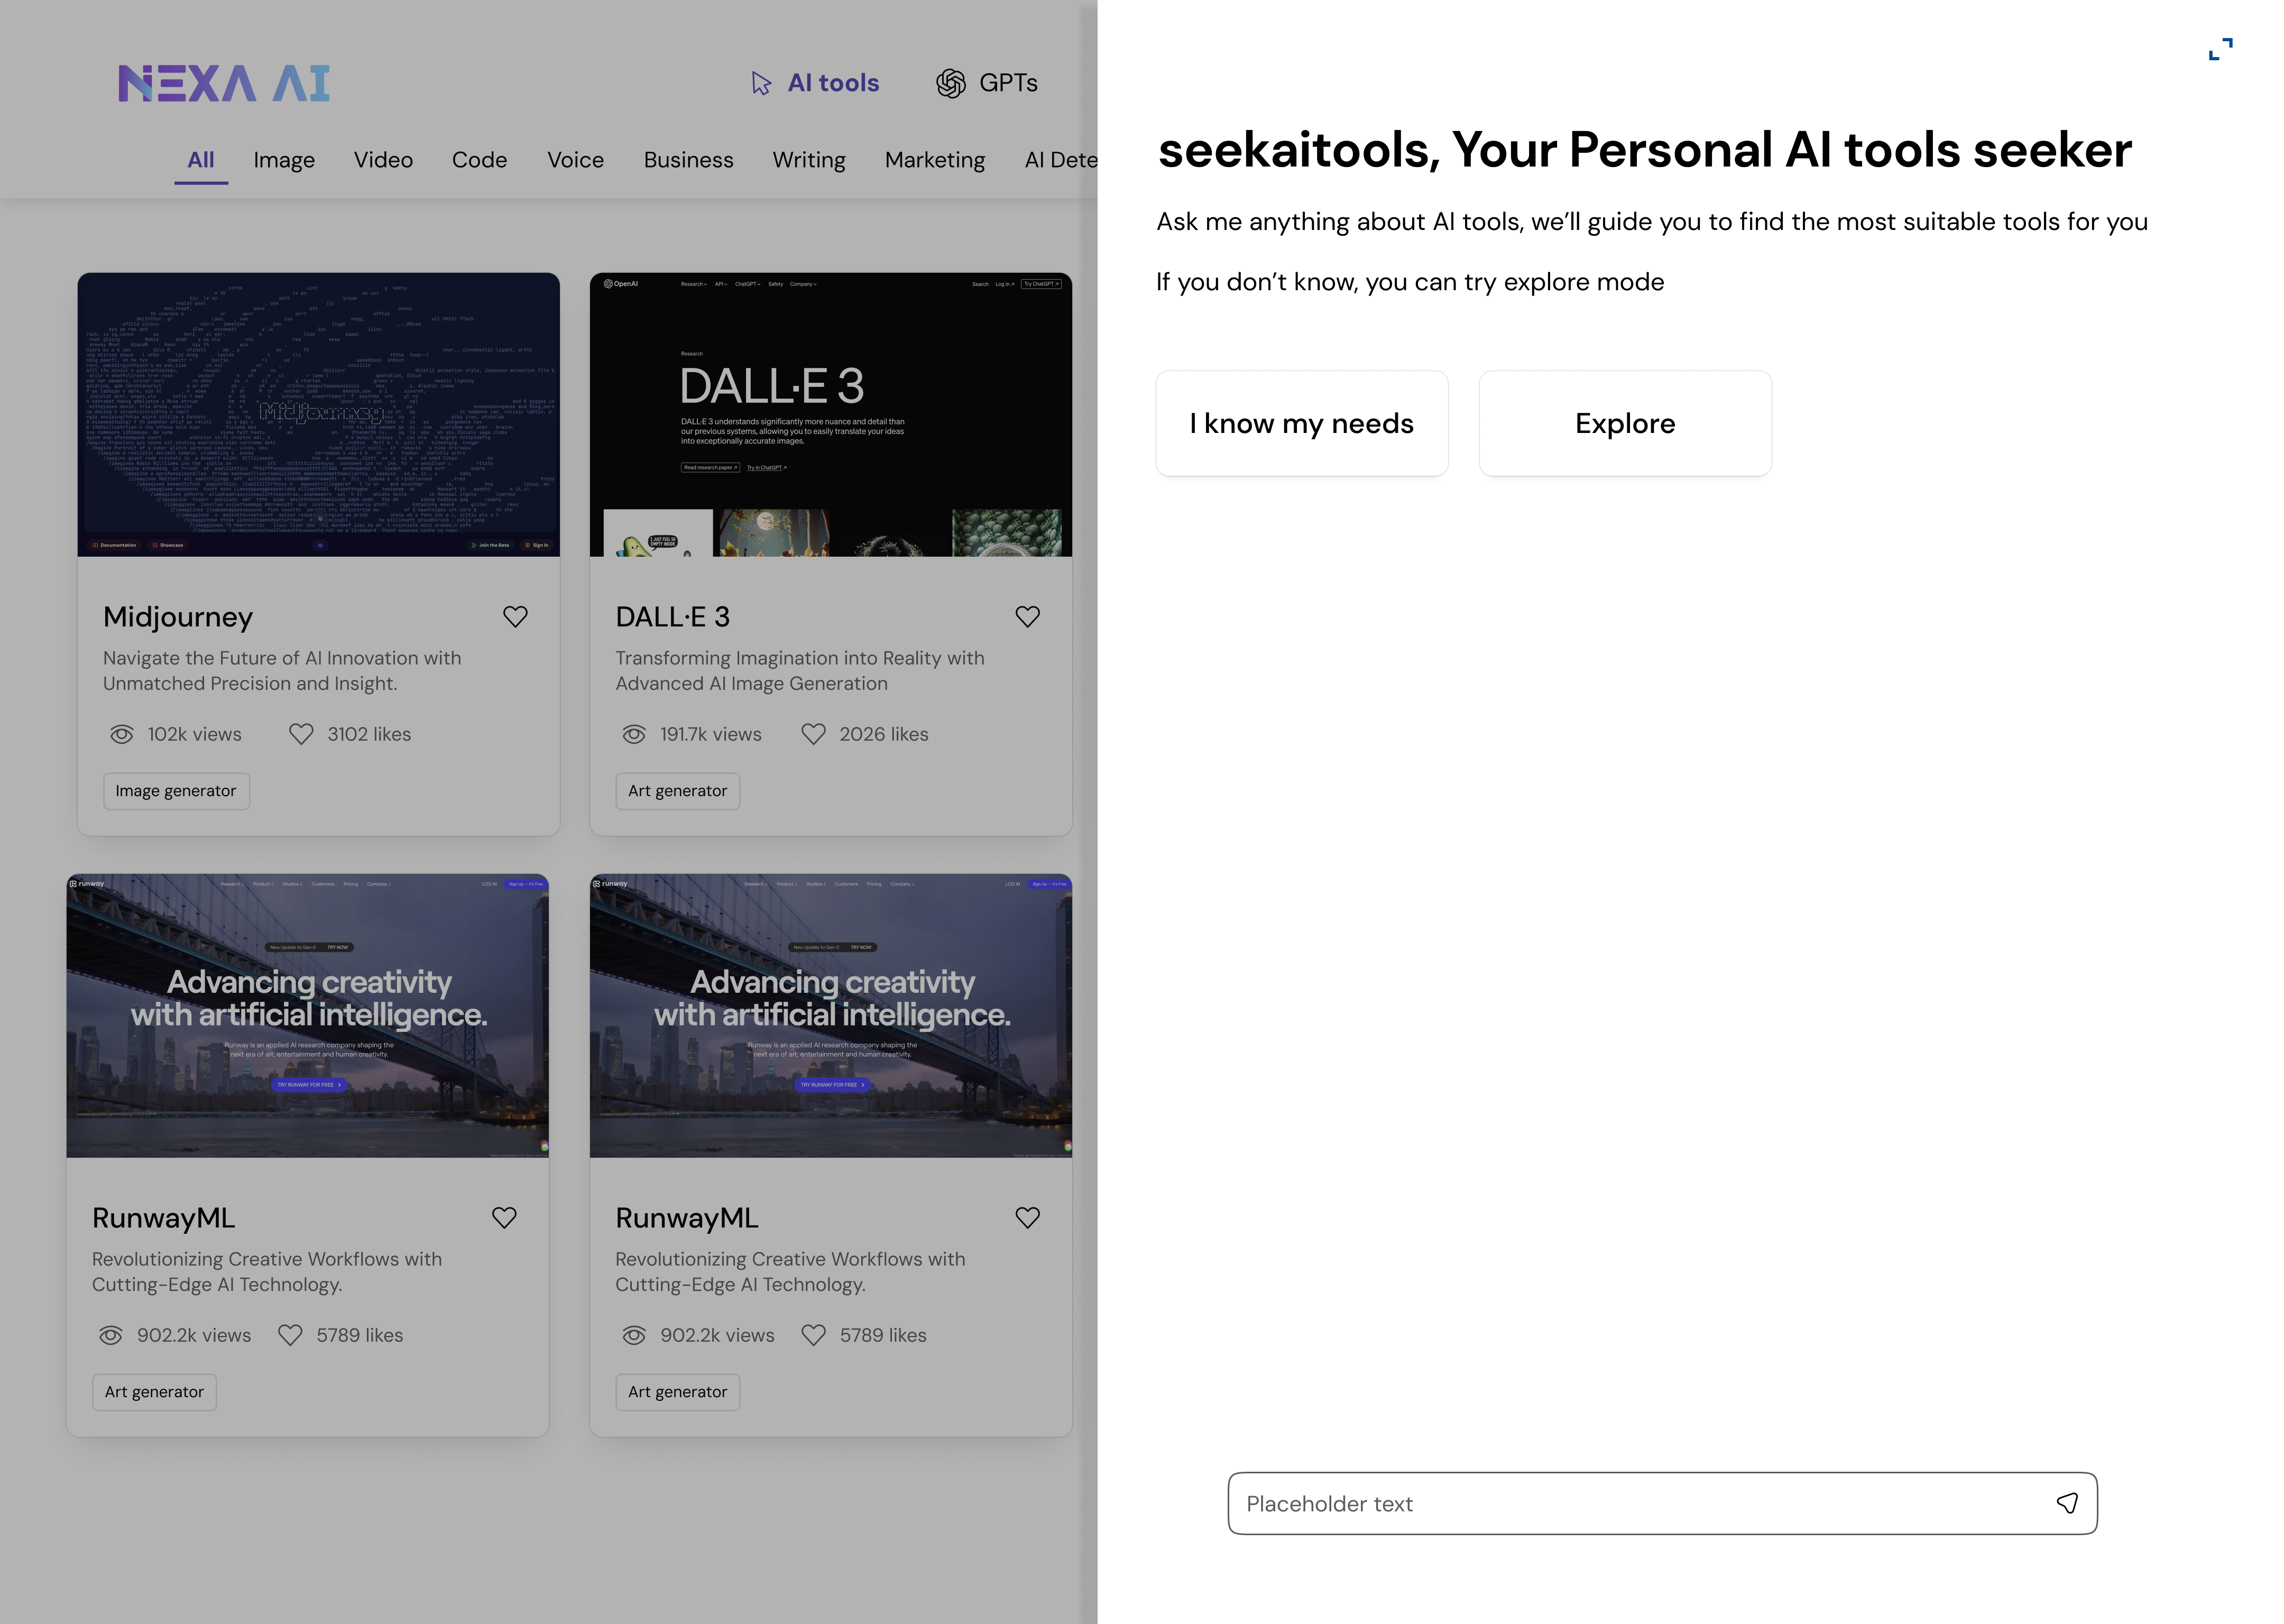Open the Marketing category tab
Viewport: 2284px width, 1624px height.
click(x=934, y=160)
